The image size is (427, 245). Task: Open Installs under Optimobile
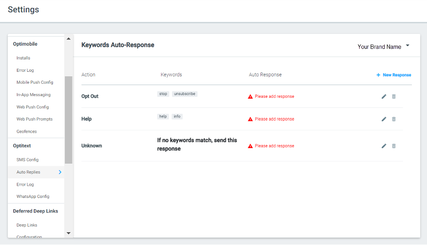[23, 58]
